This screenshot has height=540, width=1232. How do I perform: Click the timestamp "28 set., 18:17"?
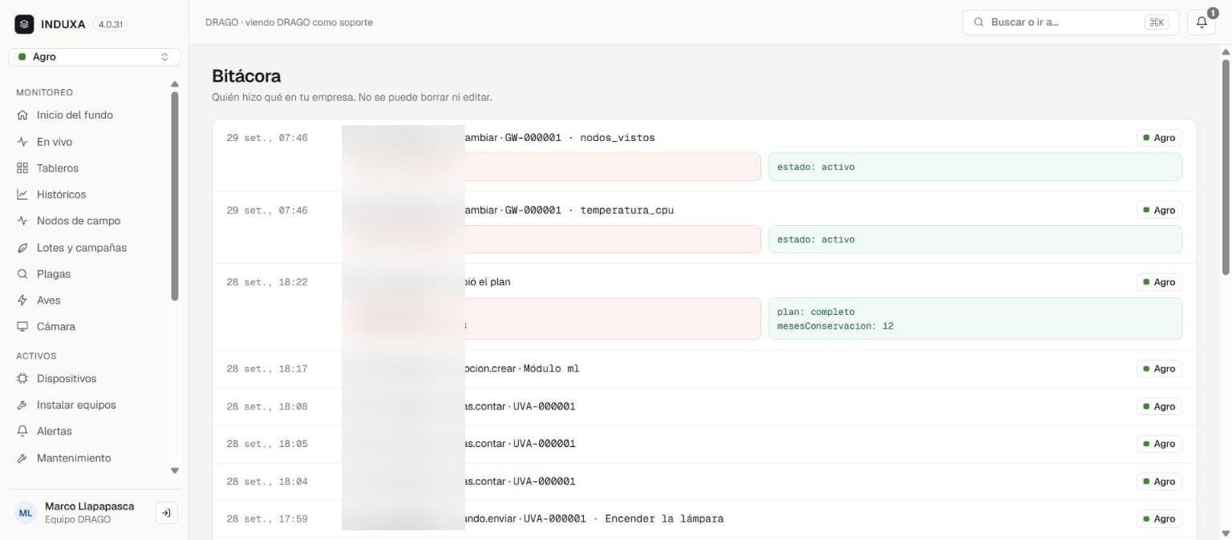267,369
